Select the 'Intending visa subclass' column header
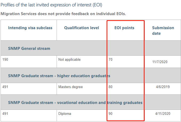This screenshot has width=181, height=122. coord(30,28)
